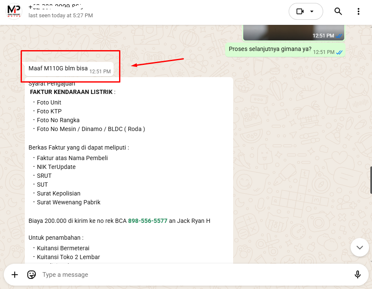Select the 'Proses selanjutnya gimana ya?' message

[270, 49]
